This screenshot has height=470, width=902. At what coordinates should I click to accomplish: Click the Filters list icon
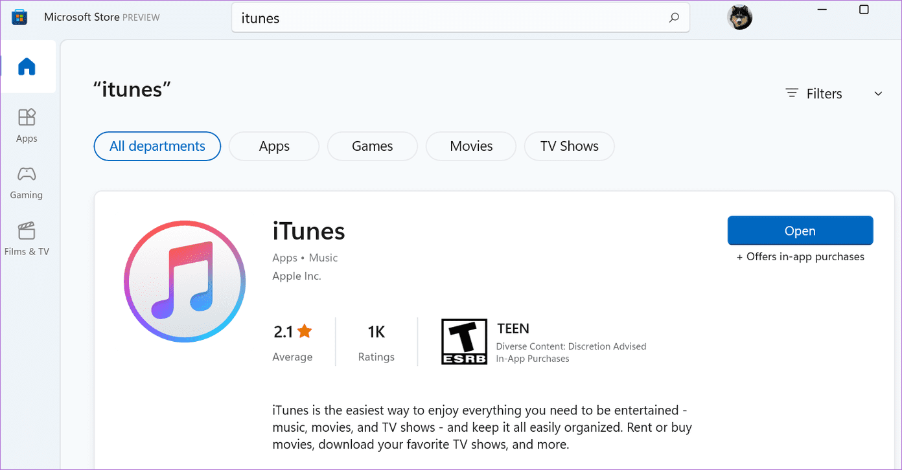pos(792,93)
